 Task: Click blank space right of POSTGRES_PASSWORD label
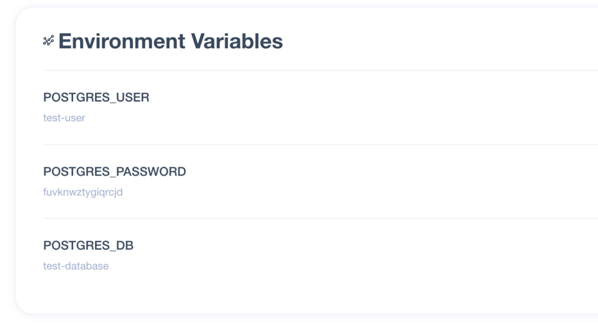pyautogui.click(x=393, y=172)
